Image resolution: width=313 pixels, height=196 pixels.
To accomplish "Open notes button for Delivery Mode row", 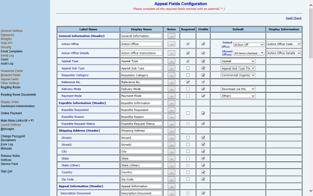I will (x=172, y=89).
